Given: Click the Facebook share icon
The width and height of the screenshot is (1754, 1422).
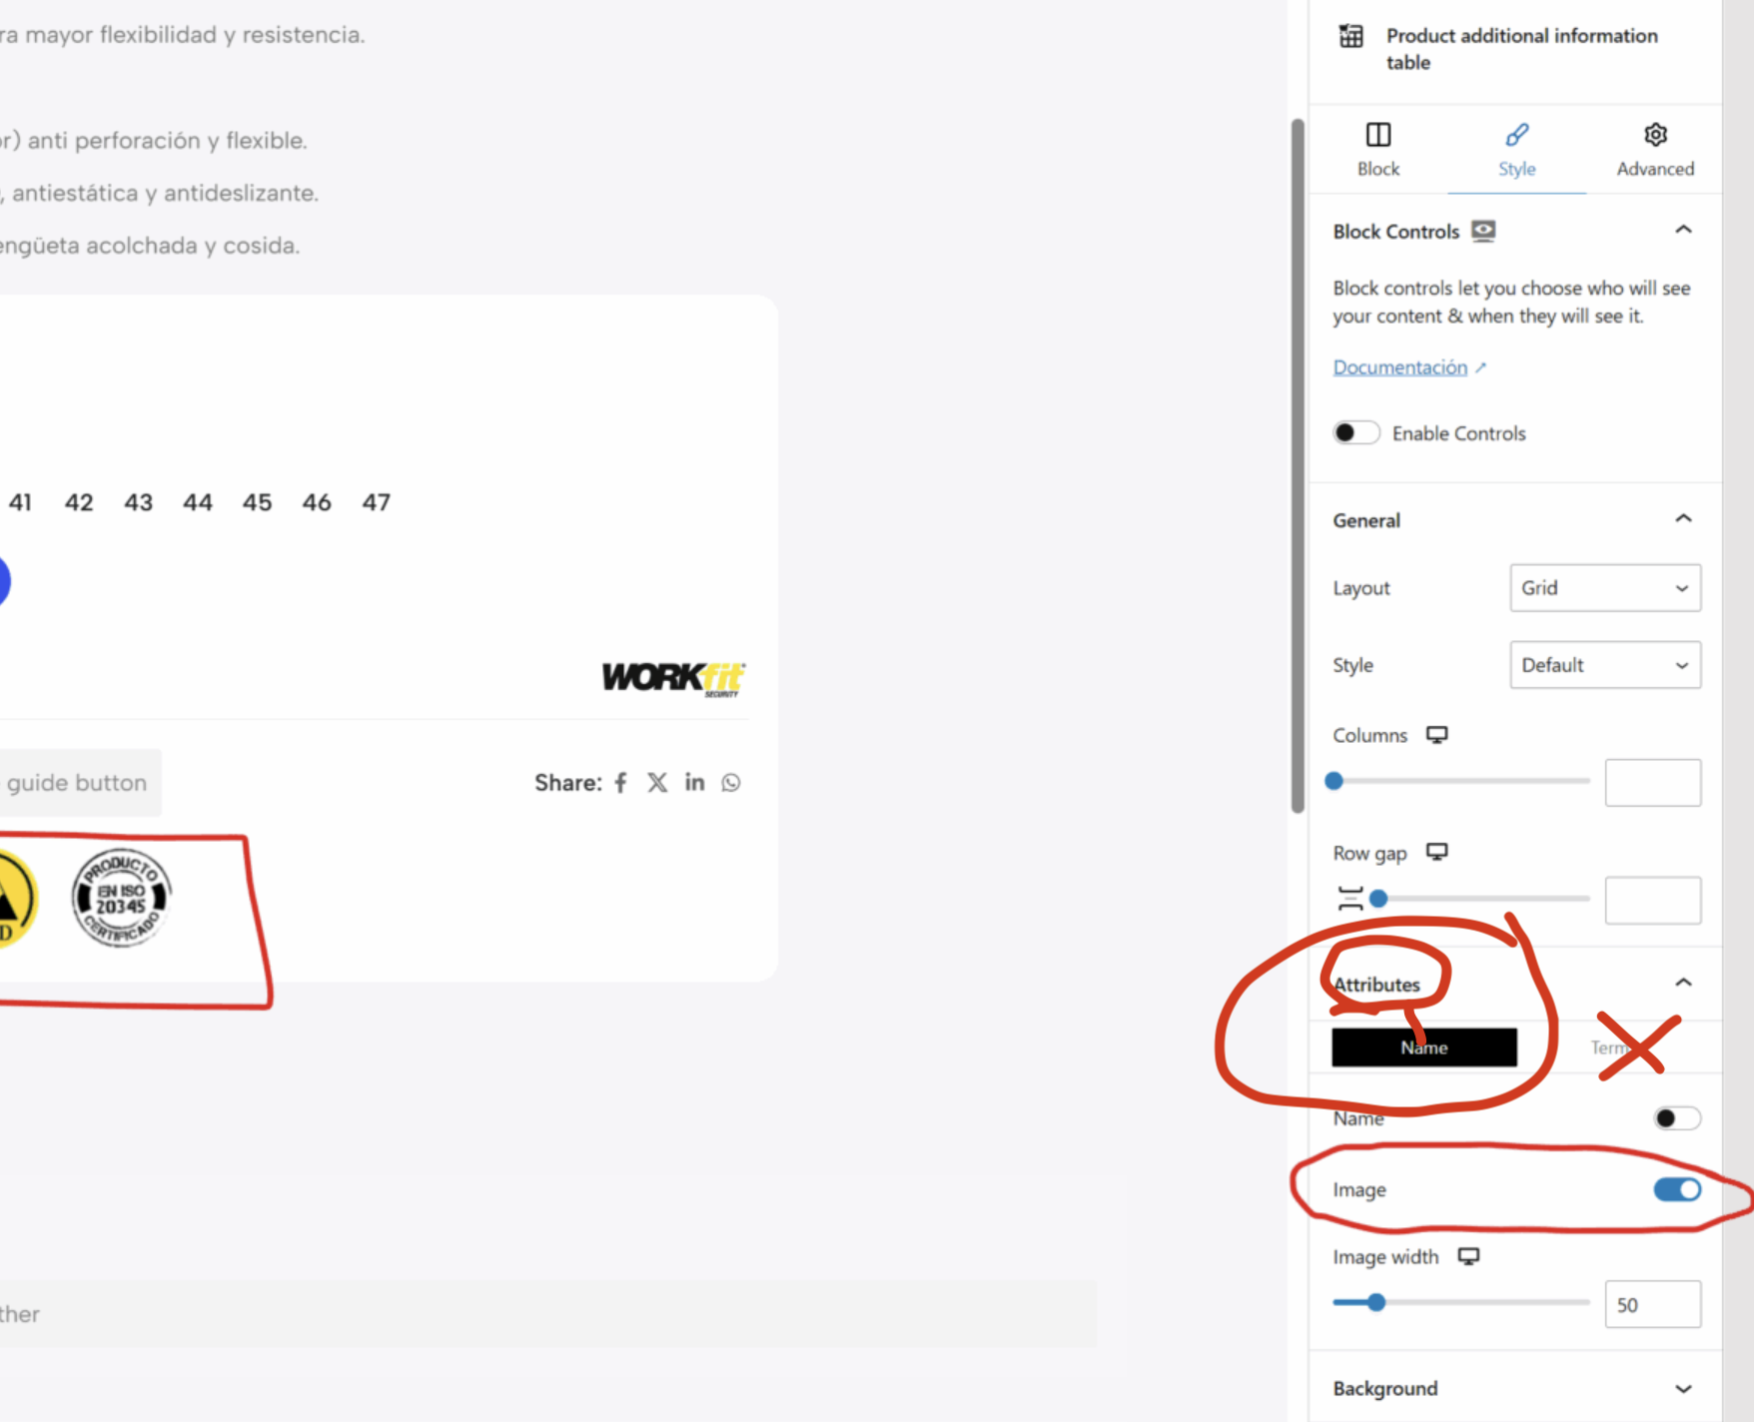Looking at the screenshot, I should pos(621,783).
